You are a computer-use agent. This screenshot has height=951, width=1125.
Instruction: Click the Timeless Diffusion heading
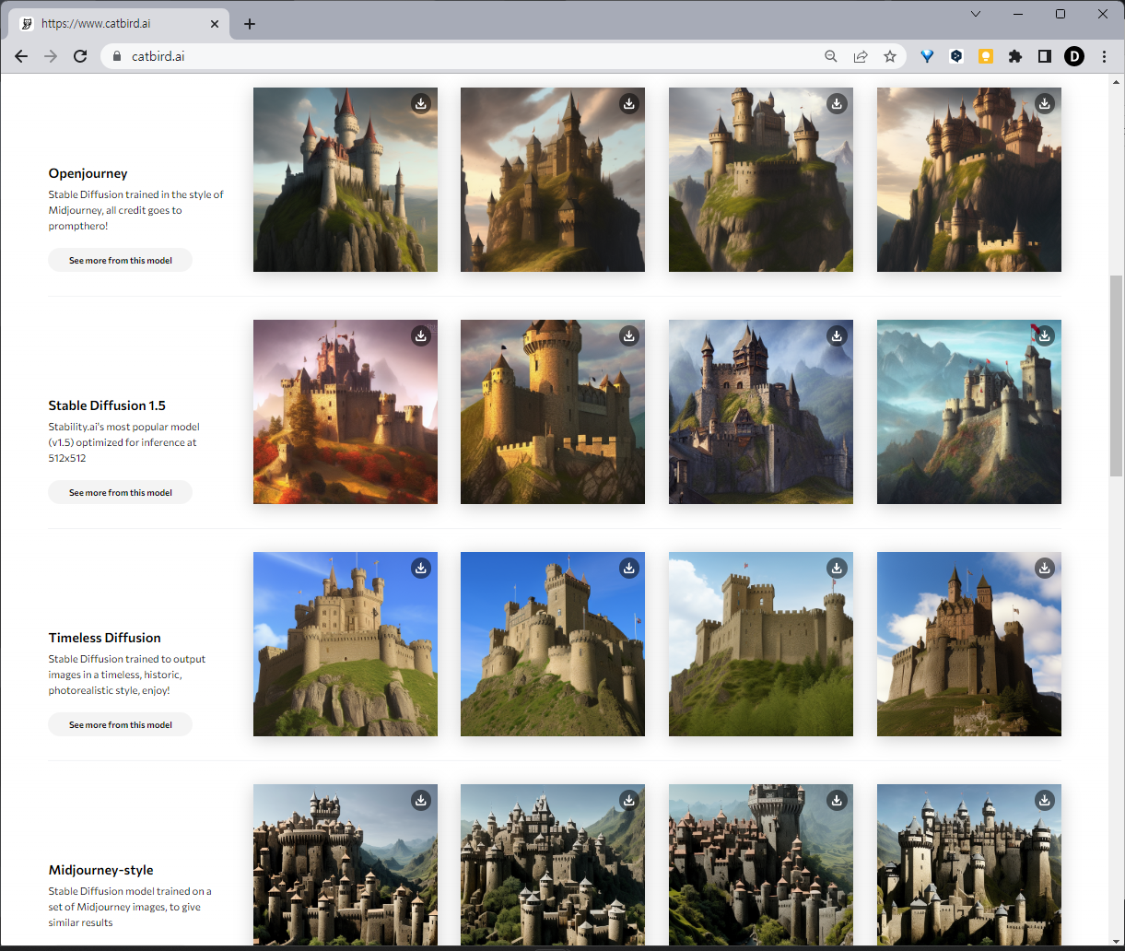tap(104, 638)
